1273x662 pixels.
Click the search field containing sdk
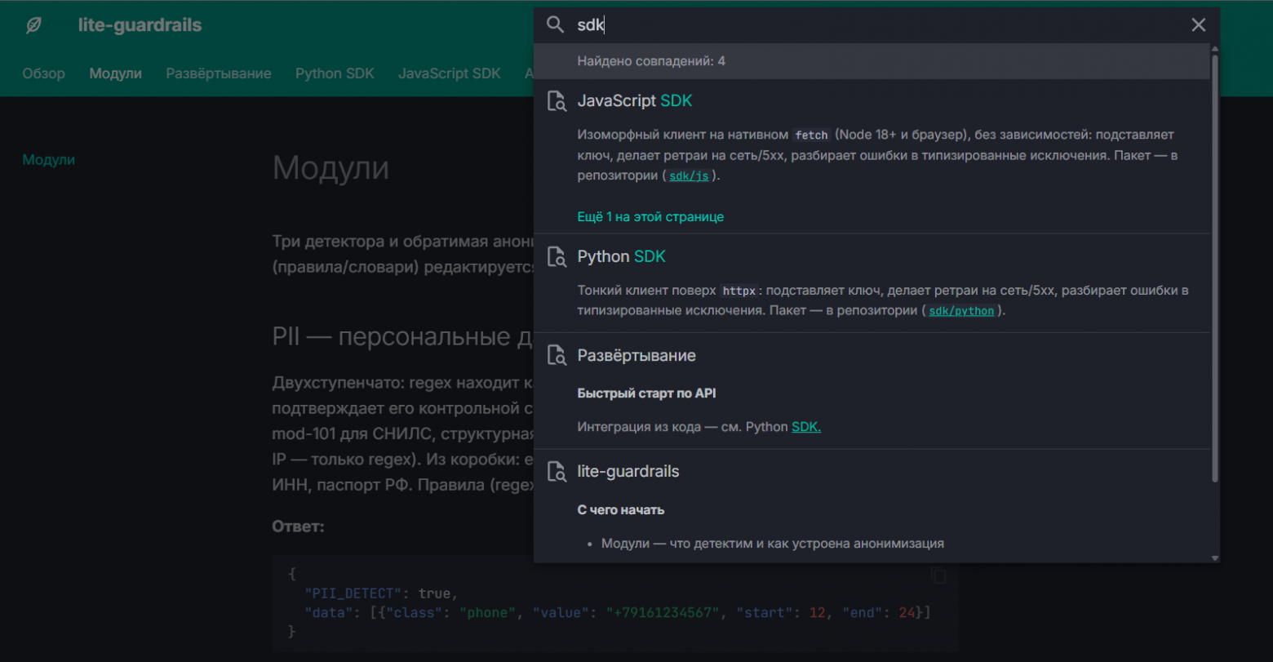coord(877,24)
